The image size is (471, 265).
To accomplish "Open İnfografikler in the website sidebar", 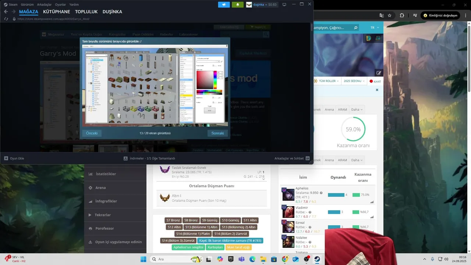I will click(x=115, y=201).
